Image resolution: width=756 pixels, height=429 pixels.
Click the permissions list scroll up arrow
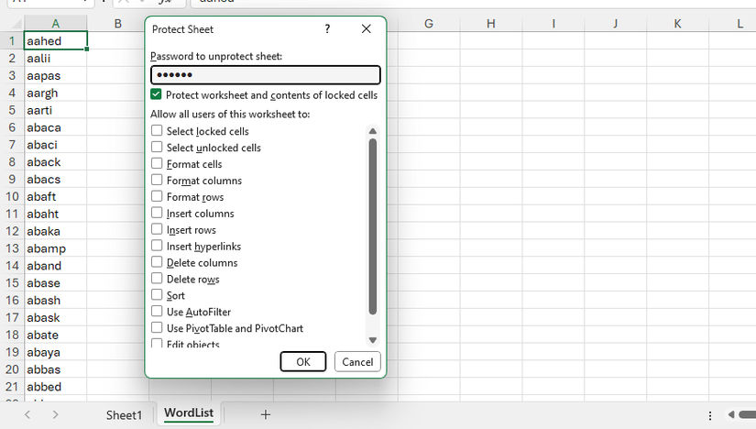click(373, 131)
